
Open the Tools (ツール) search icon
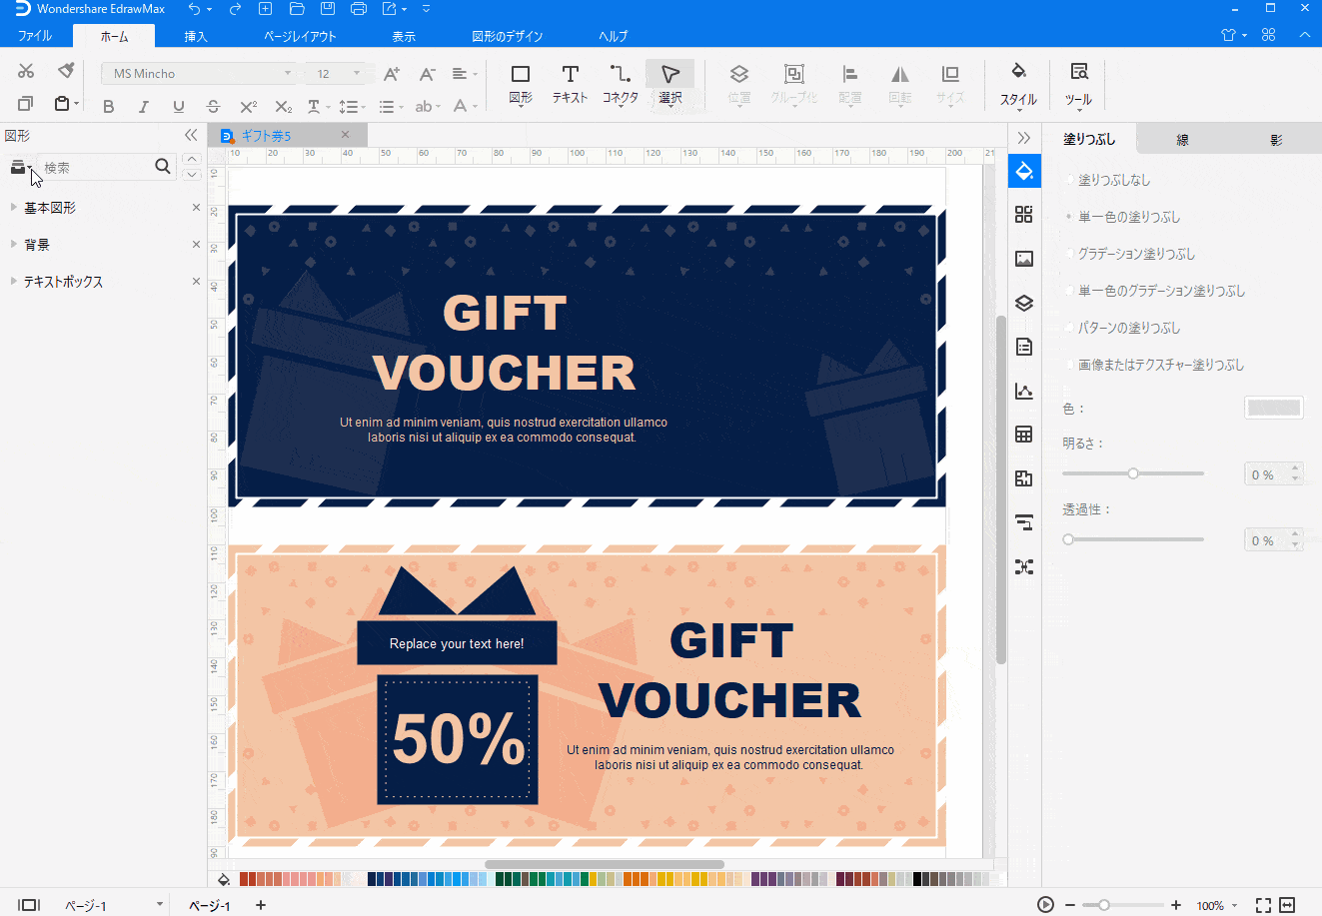pyautogui.click(x=1078, y=83)
